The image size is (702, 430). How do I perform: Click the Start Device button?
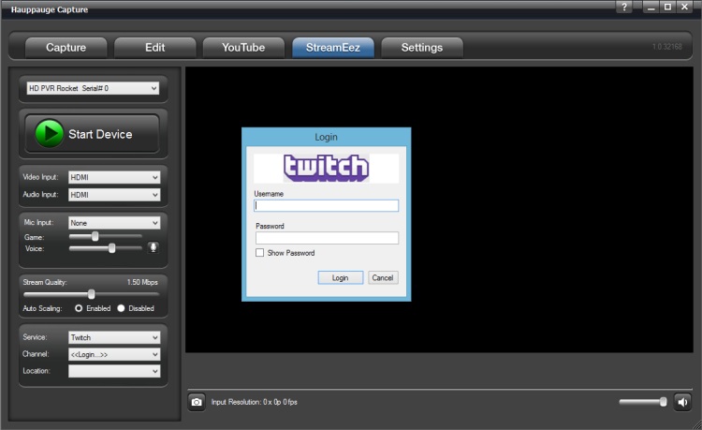coord(92,133)
